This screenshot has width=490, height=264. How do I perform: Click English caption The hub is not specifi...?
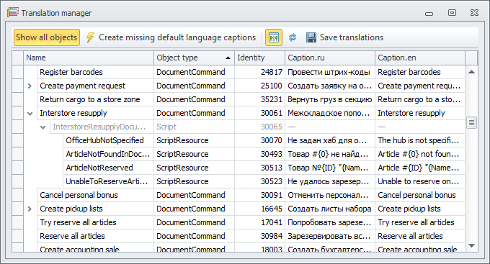[420, 140]
